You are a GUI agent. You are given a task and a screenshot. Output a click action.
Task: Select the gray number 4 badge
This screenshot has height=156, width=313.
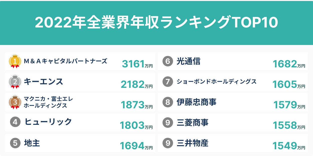(15, 122)
